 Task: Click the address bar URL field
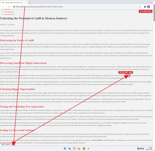77,7
